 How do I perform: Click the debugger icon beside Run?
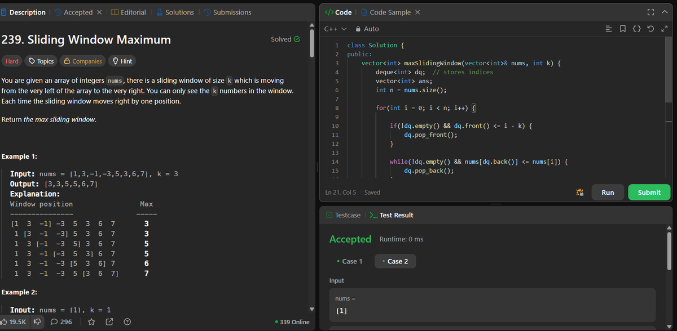tap(579, 193)
